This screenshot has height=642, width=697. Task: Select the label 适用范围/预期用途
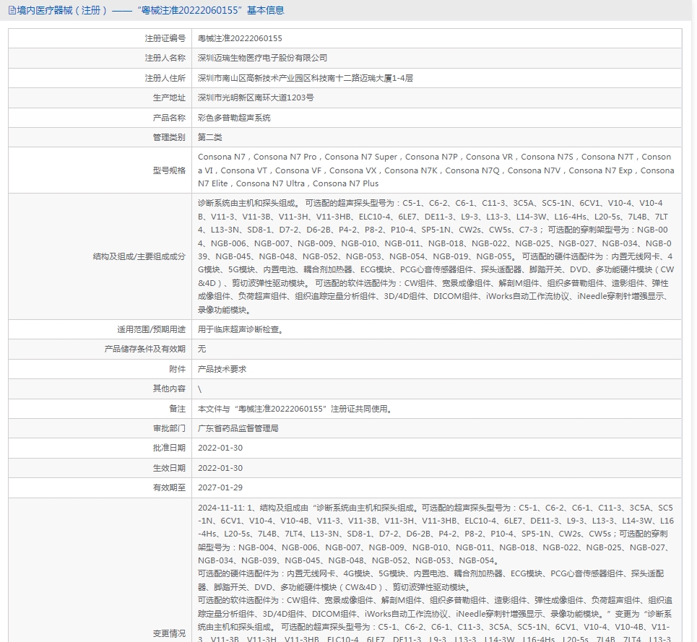[151, 329]
